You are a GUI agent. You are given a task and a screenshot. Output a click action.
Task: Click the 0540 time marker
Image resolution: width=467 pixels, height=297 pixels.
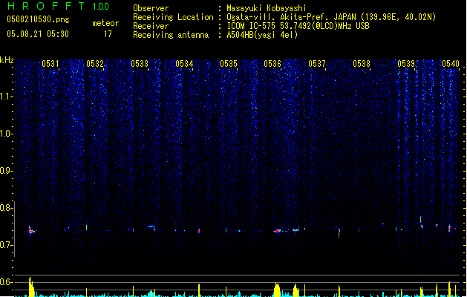451,64
